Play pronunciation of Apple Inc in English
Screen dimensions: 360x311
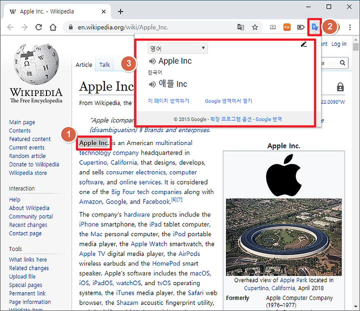[152, 61]
